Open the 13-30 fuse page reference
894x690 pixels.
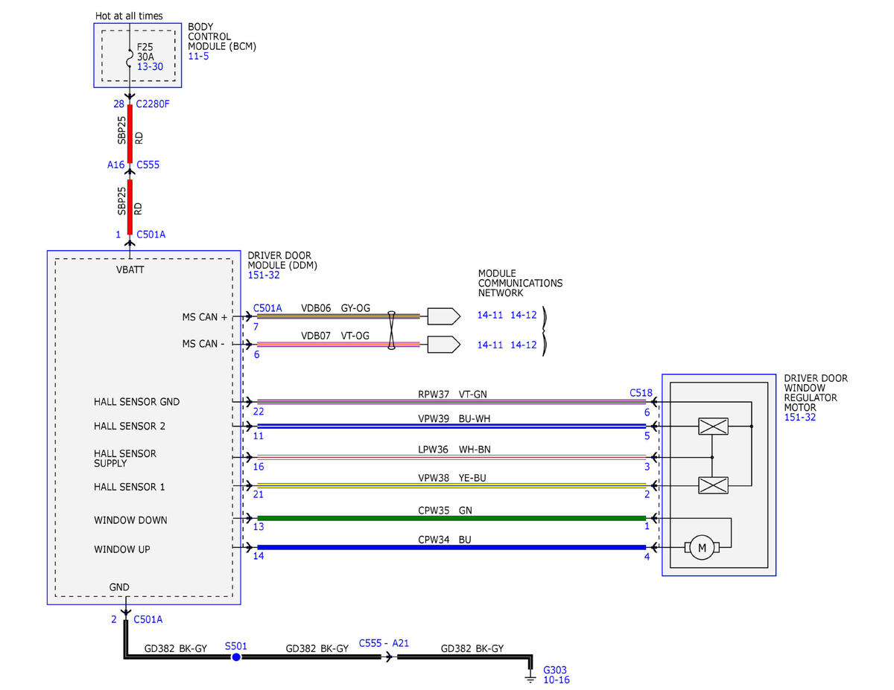pos(150,66)
